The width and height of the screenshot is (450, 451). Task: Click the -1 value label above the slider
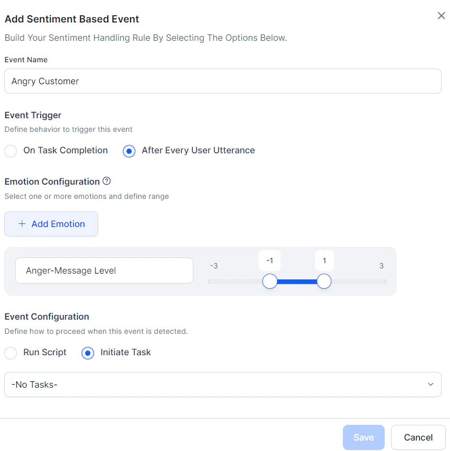click(270, 260)
